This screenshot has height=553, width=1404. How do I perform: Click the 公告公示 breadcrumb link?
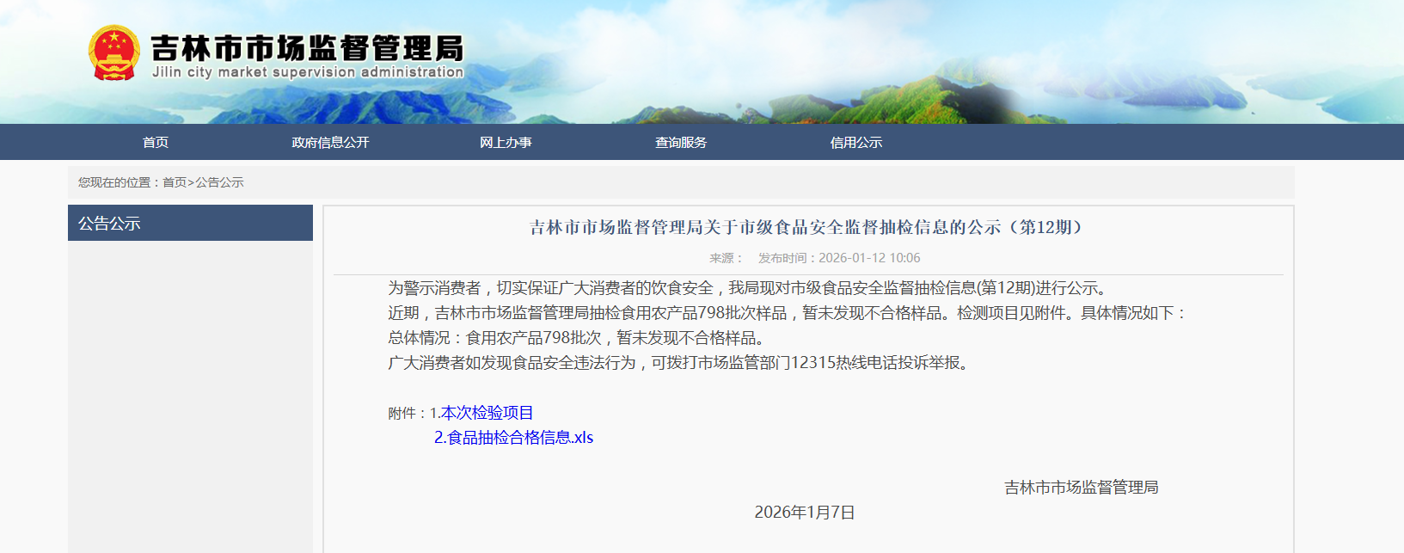click(219, 182)
